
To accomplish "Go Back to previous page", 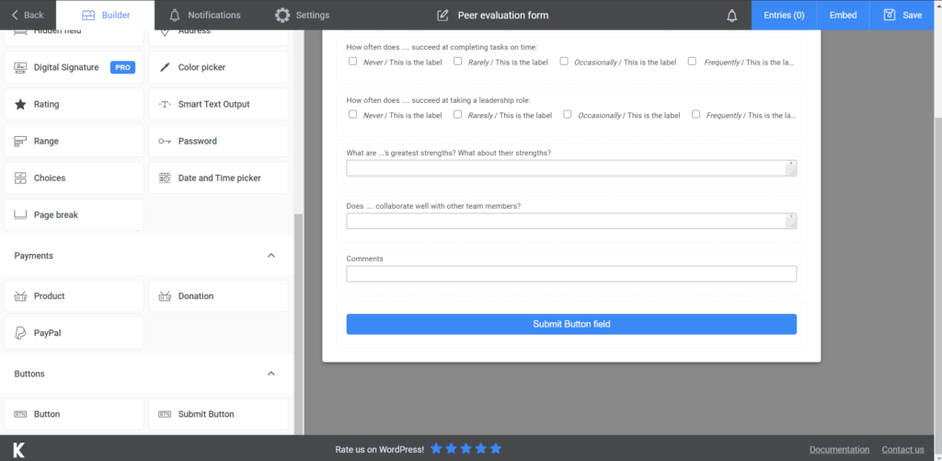I will coord(27,15).
